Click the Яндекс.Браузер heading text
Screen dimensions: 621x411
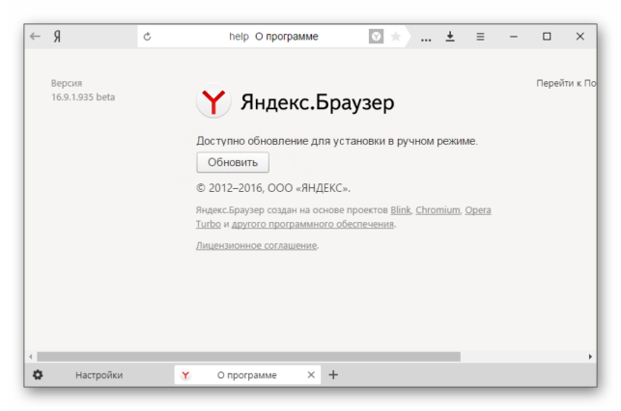317,102
